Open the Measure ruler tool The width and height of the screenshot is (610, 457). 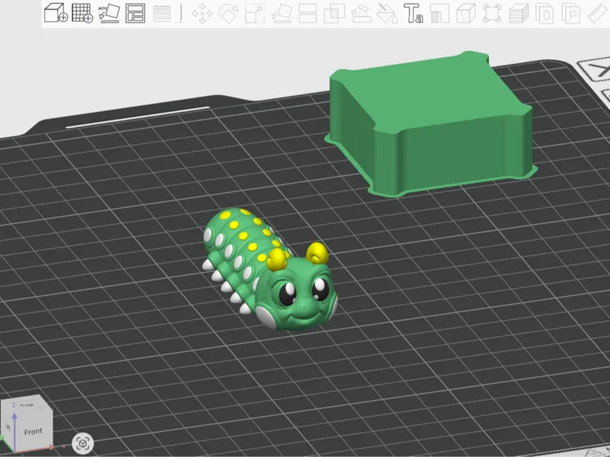[597, 14]
